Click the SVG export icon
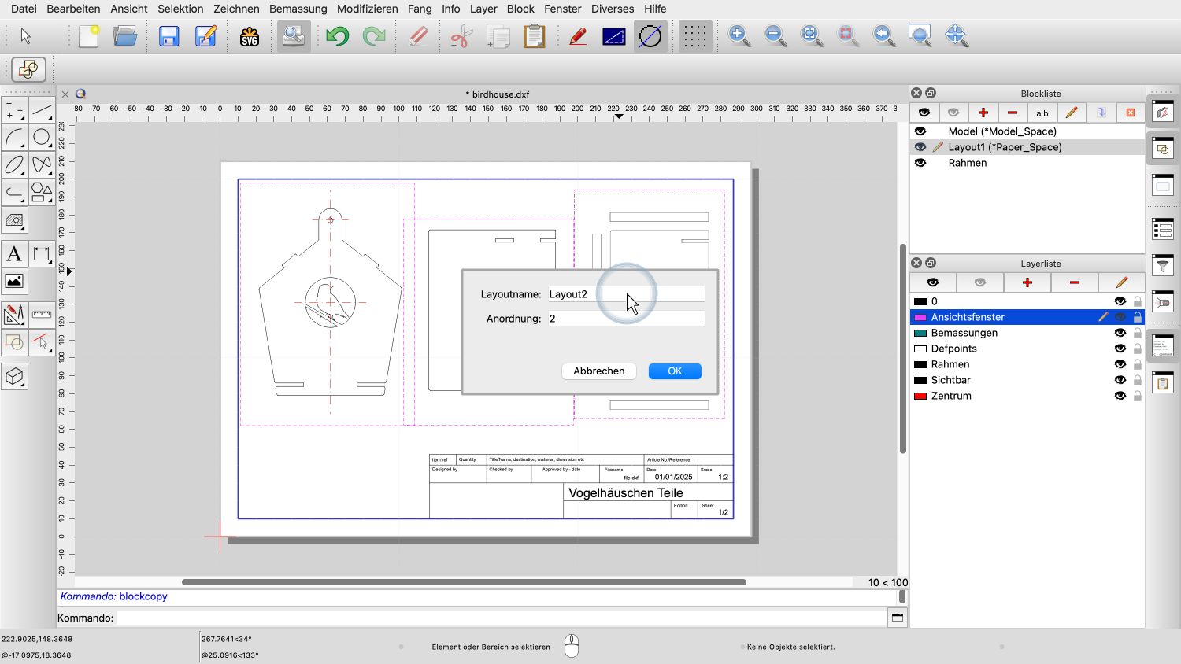This screenshot has width=1181, height=664. (x=250, y=36)
